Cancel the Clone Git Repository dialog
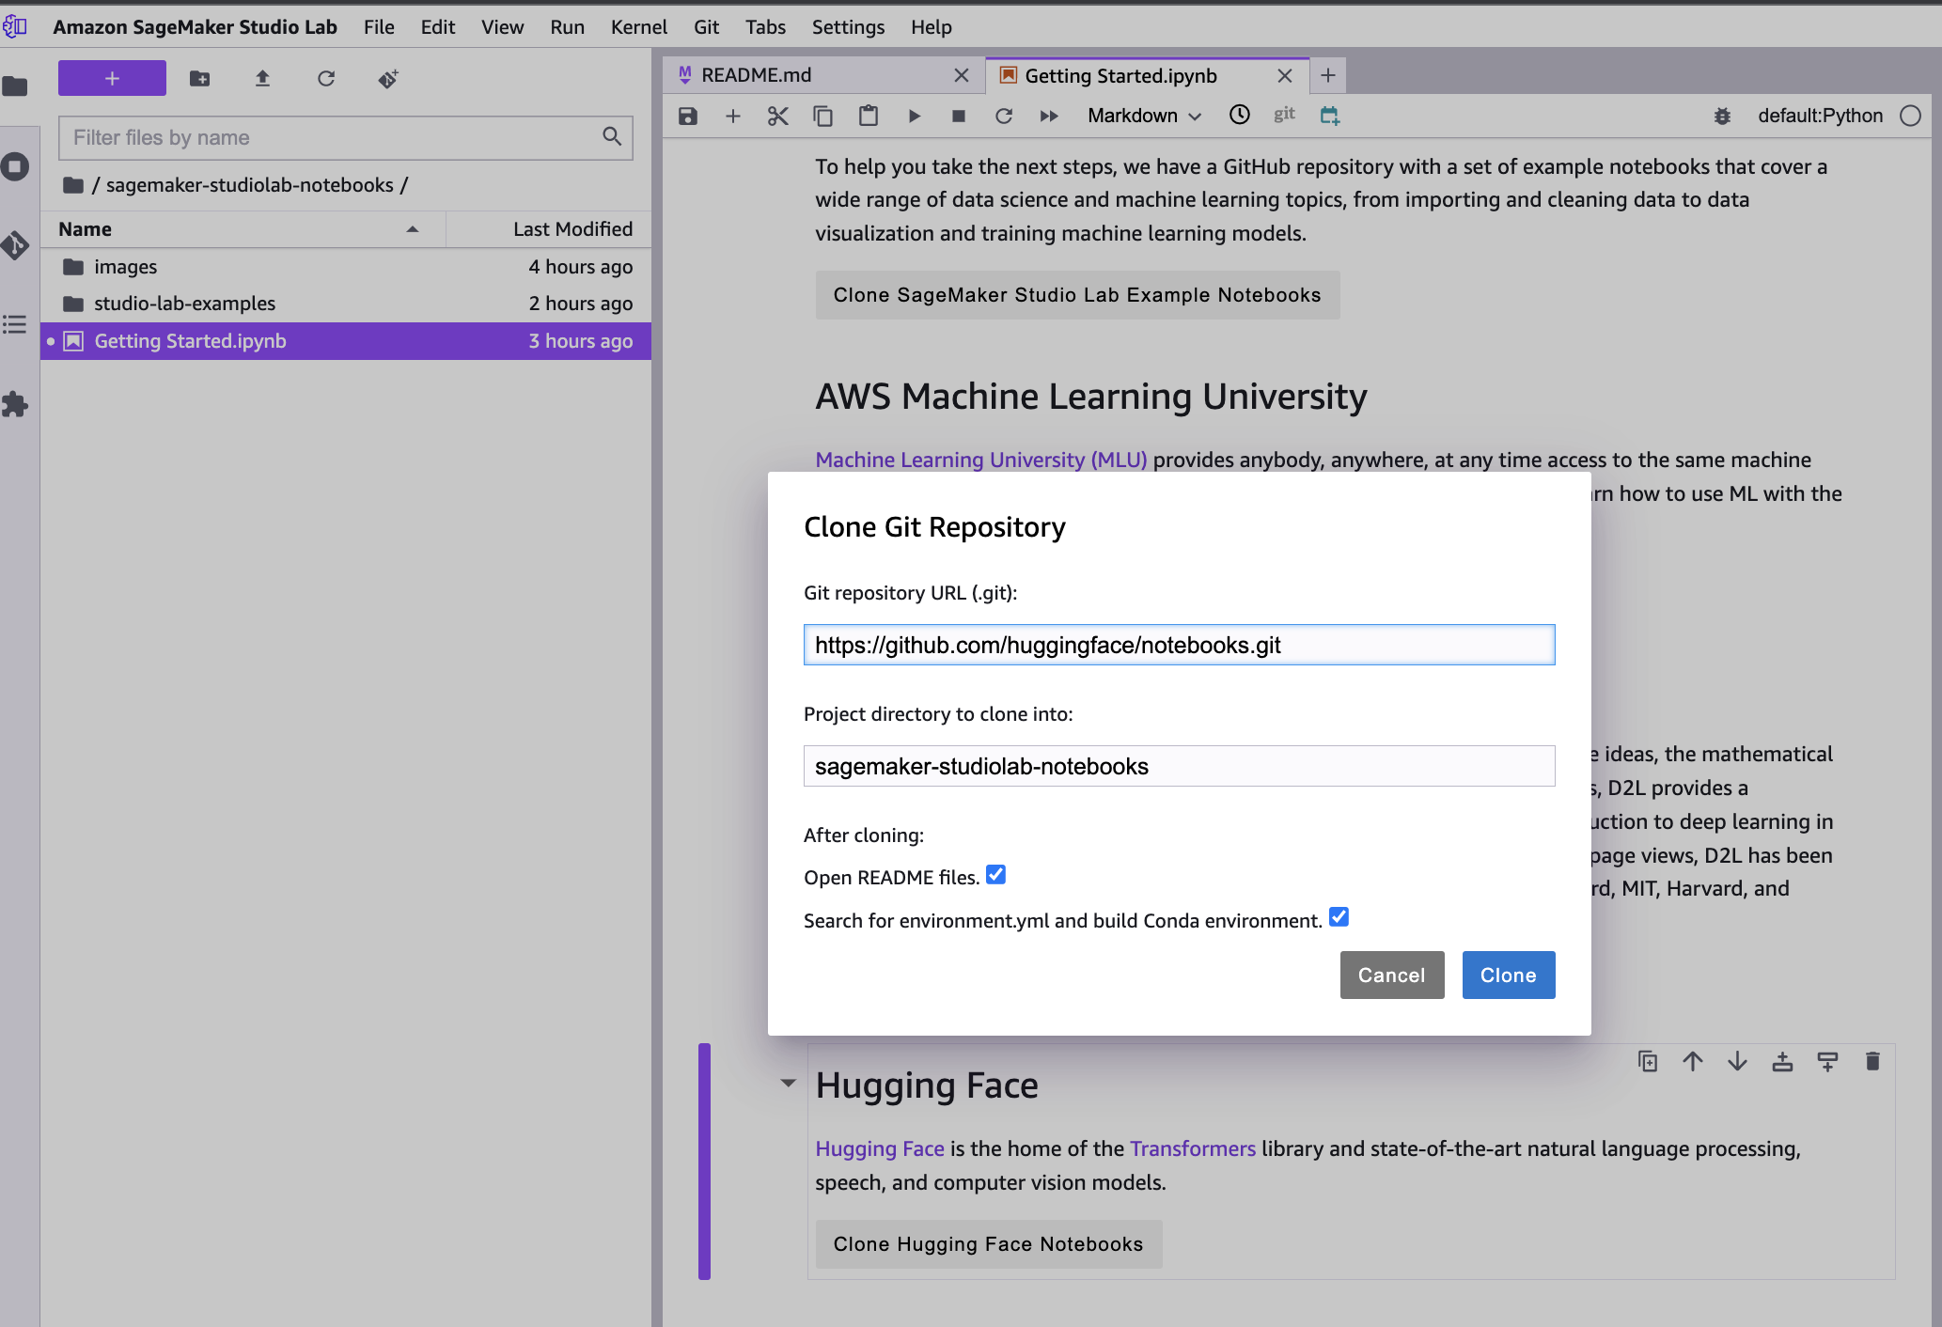The image size is (1942, 1327). [1391, 975]
